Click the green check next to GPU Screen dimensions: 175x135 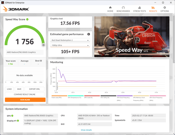pyautogui.click(x=12, y=116)
